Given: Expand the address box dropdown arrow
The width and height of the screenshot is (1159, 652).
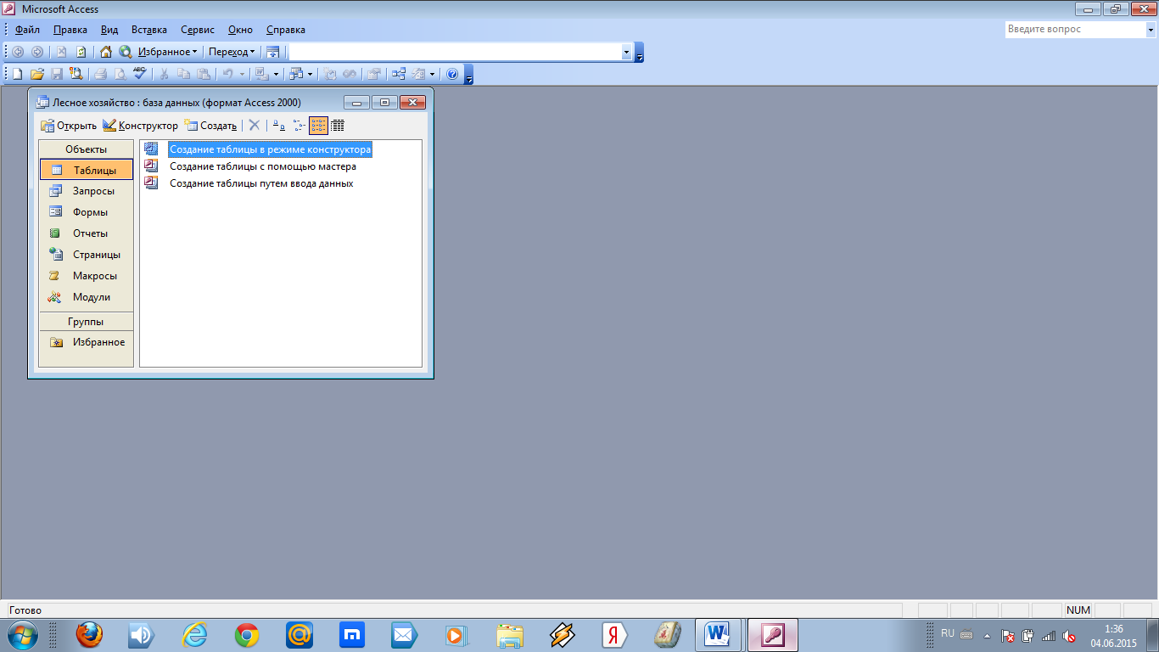Looking at the screenshot, I should 626,52.
